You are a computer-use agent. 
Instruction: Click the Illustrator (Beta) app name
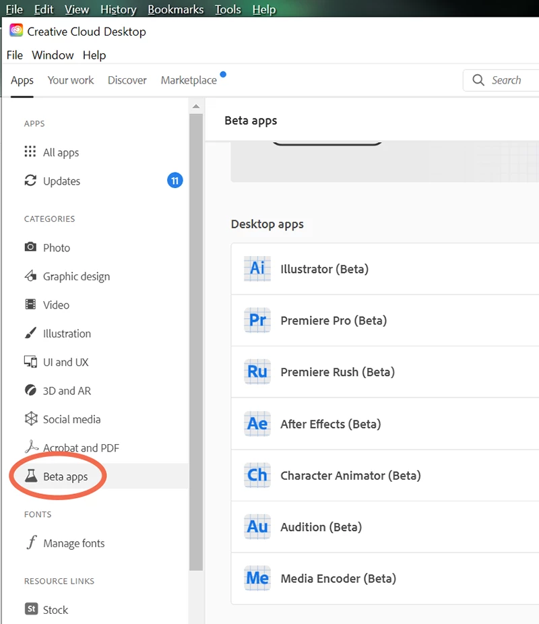(324, 269)
